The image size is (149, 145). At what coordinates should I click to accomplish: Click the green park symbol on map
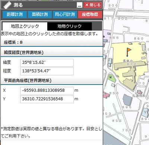(110, 77)
